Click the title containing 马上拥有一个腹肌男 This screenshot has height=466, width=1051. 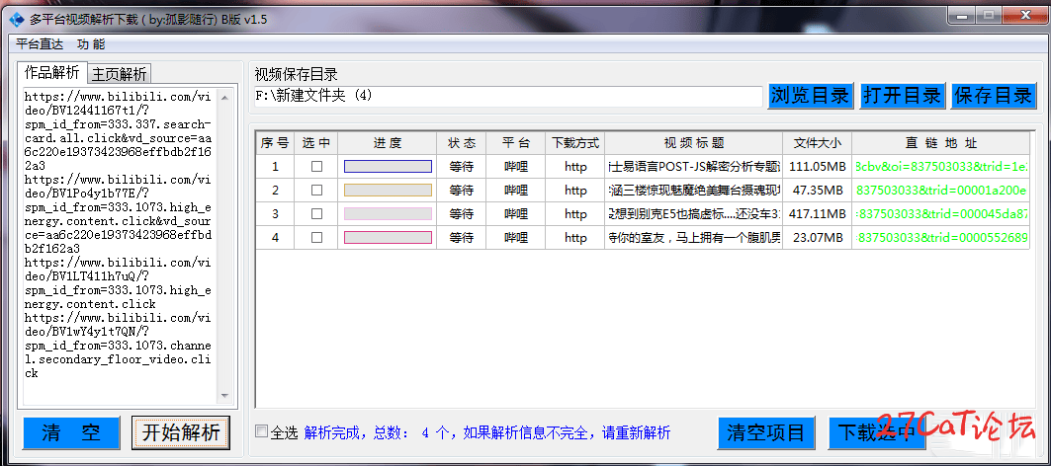click(694, 238)
